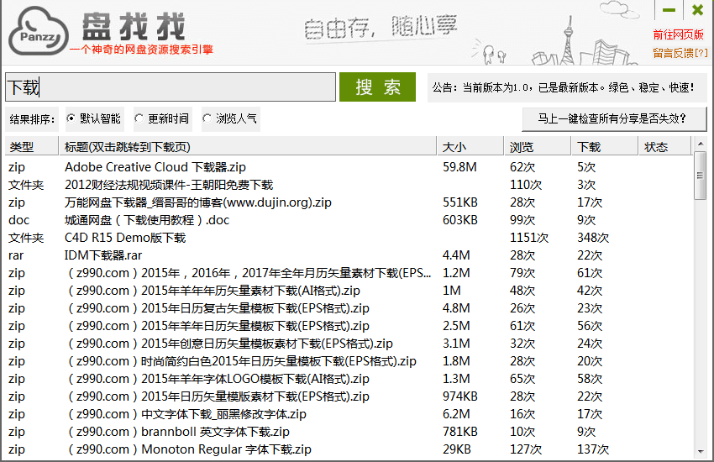Click downloads cell 348次

pyautogui.click(x=593, y=238)
